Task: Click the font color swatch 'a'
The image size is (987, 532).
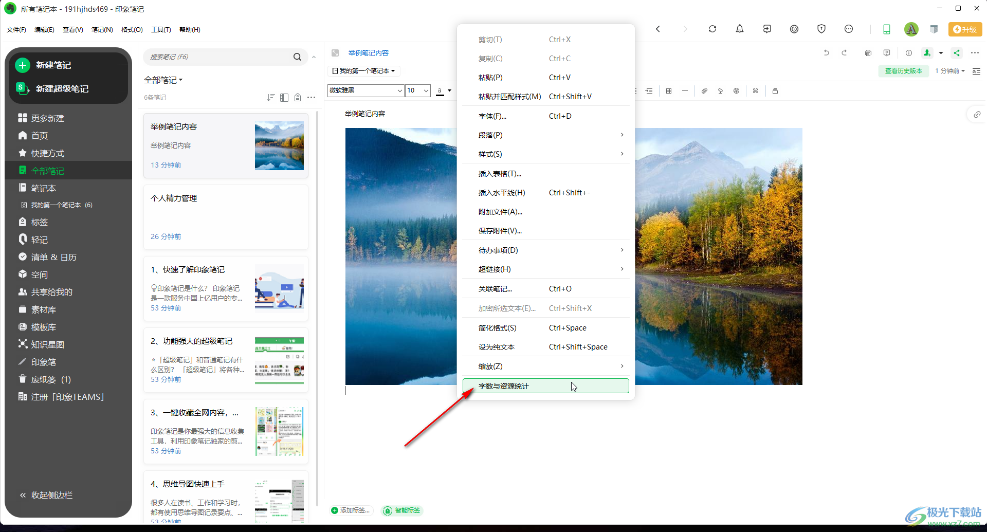Action: (440, 91)
